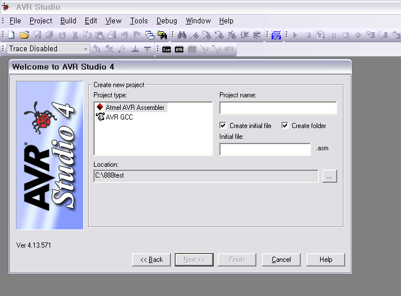Screen dimensions: 401x296
Task: Click the << Back button
Action: [x=152, y=260]
